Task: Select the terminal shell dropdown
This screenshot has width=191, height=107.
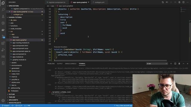Action: point(157,64)
